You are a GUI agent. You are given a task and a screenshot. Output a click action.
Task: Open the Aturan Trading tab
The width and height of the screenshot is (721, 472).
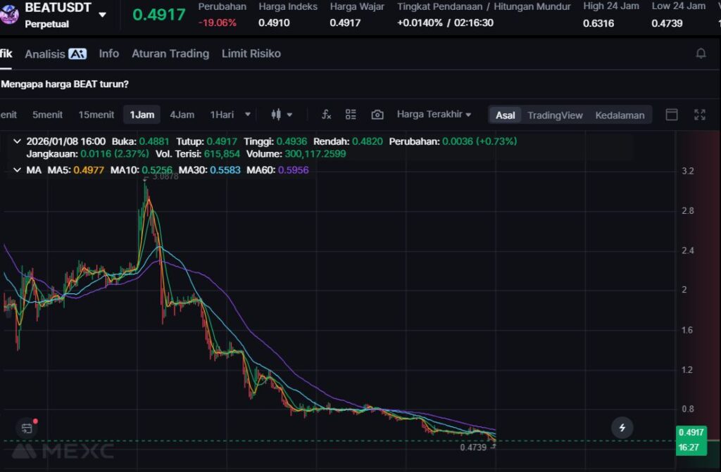170,53
